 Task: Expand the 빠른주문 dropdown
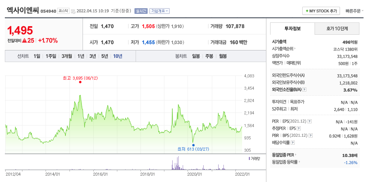[355, 11]
